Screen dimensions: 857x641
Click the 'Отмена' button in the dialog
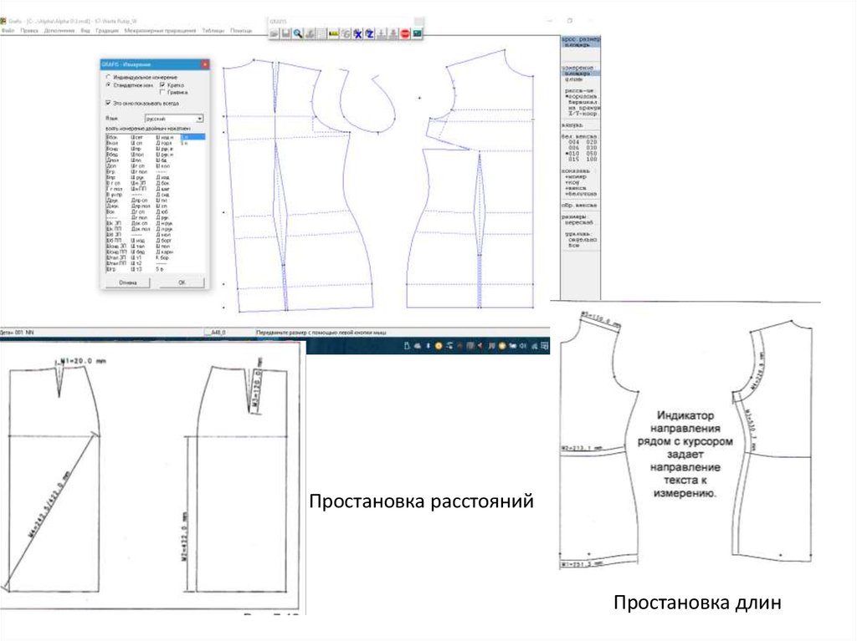[127, 282]
